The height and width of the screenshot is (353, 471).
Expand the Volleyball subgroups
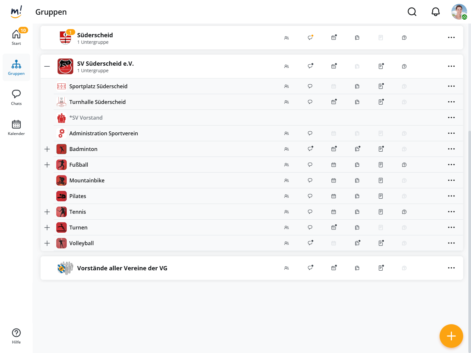(47, 243)
